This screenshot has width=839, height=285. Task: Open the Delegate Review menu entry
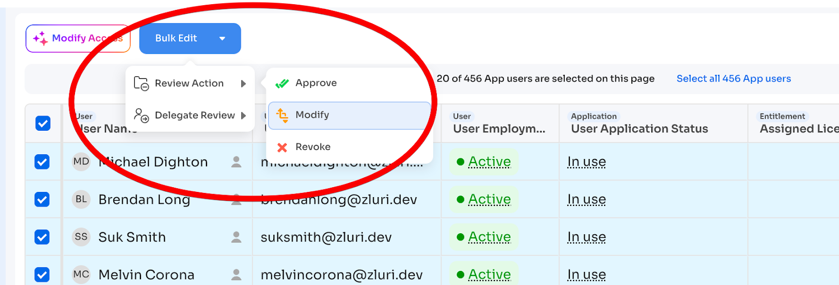[x=190, y=116]
